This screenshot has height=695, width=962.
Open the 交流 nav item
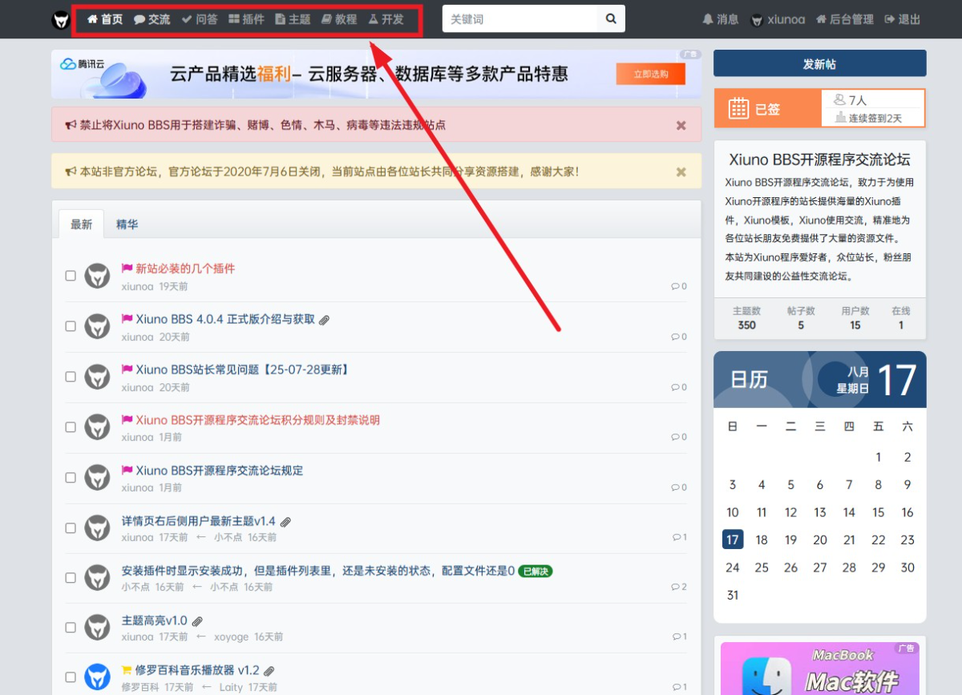pyautogui.click(x=152, y=19)
